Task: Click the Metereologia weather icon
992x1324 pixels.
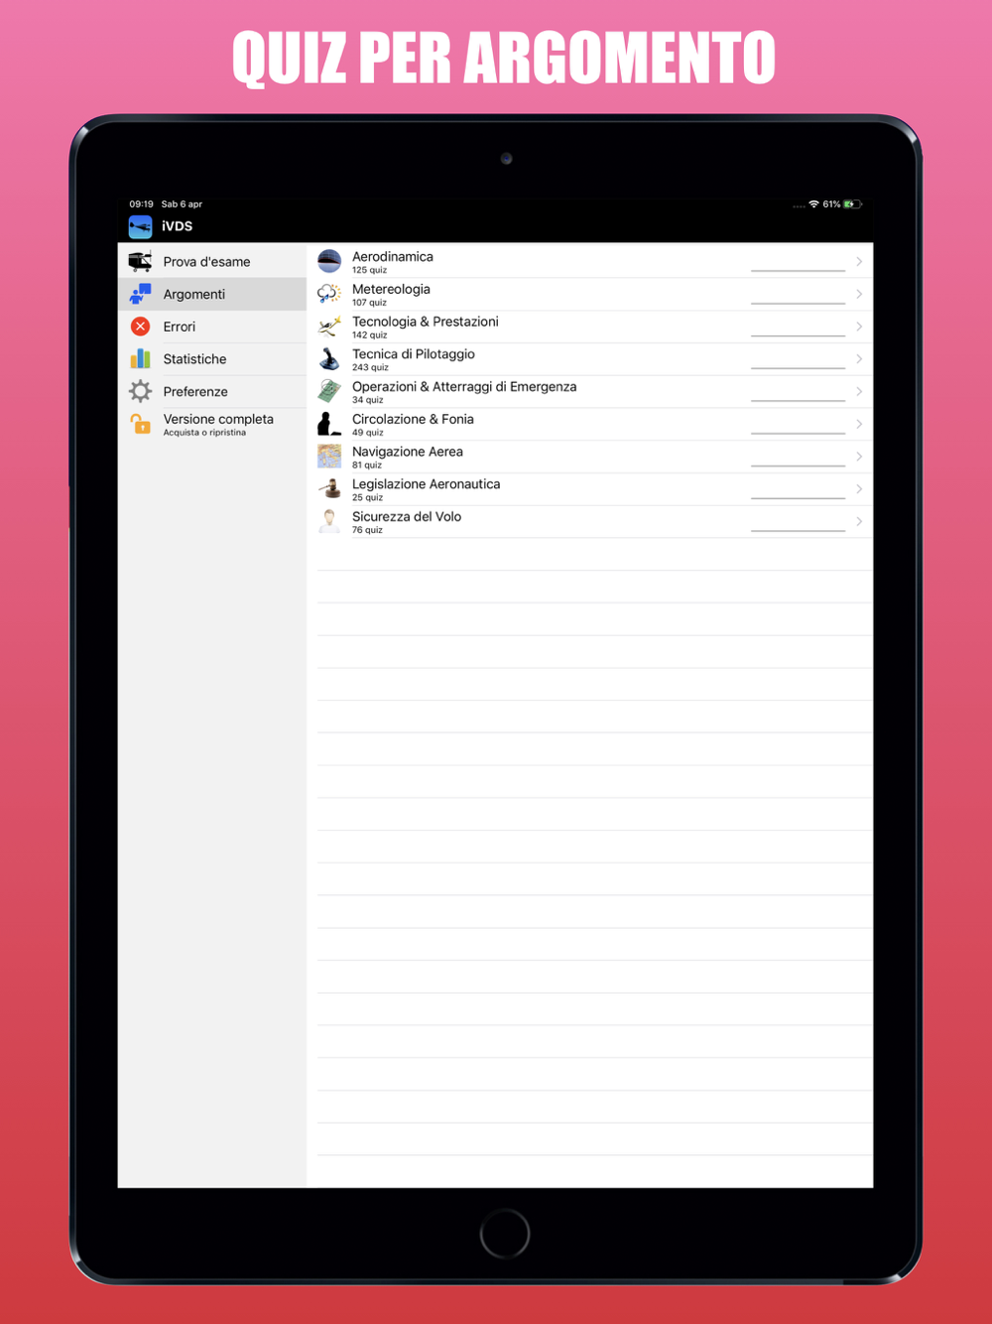Action: [329, 294]
